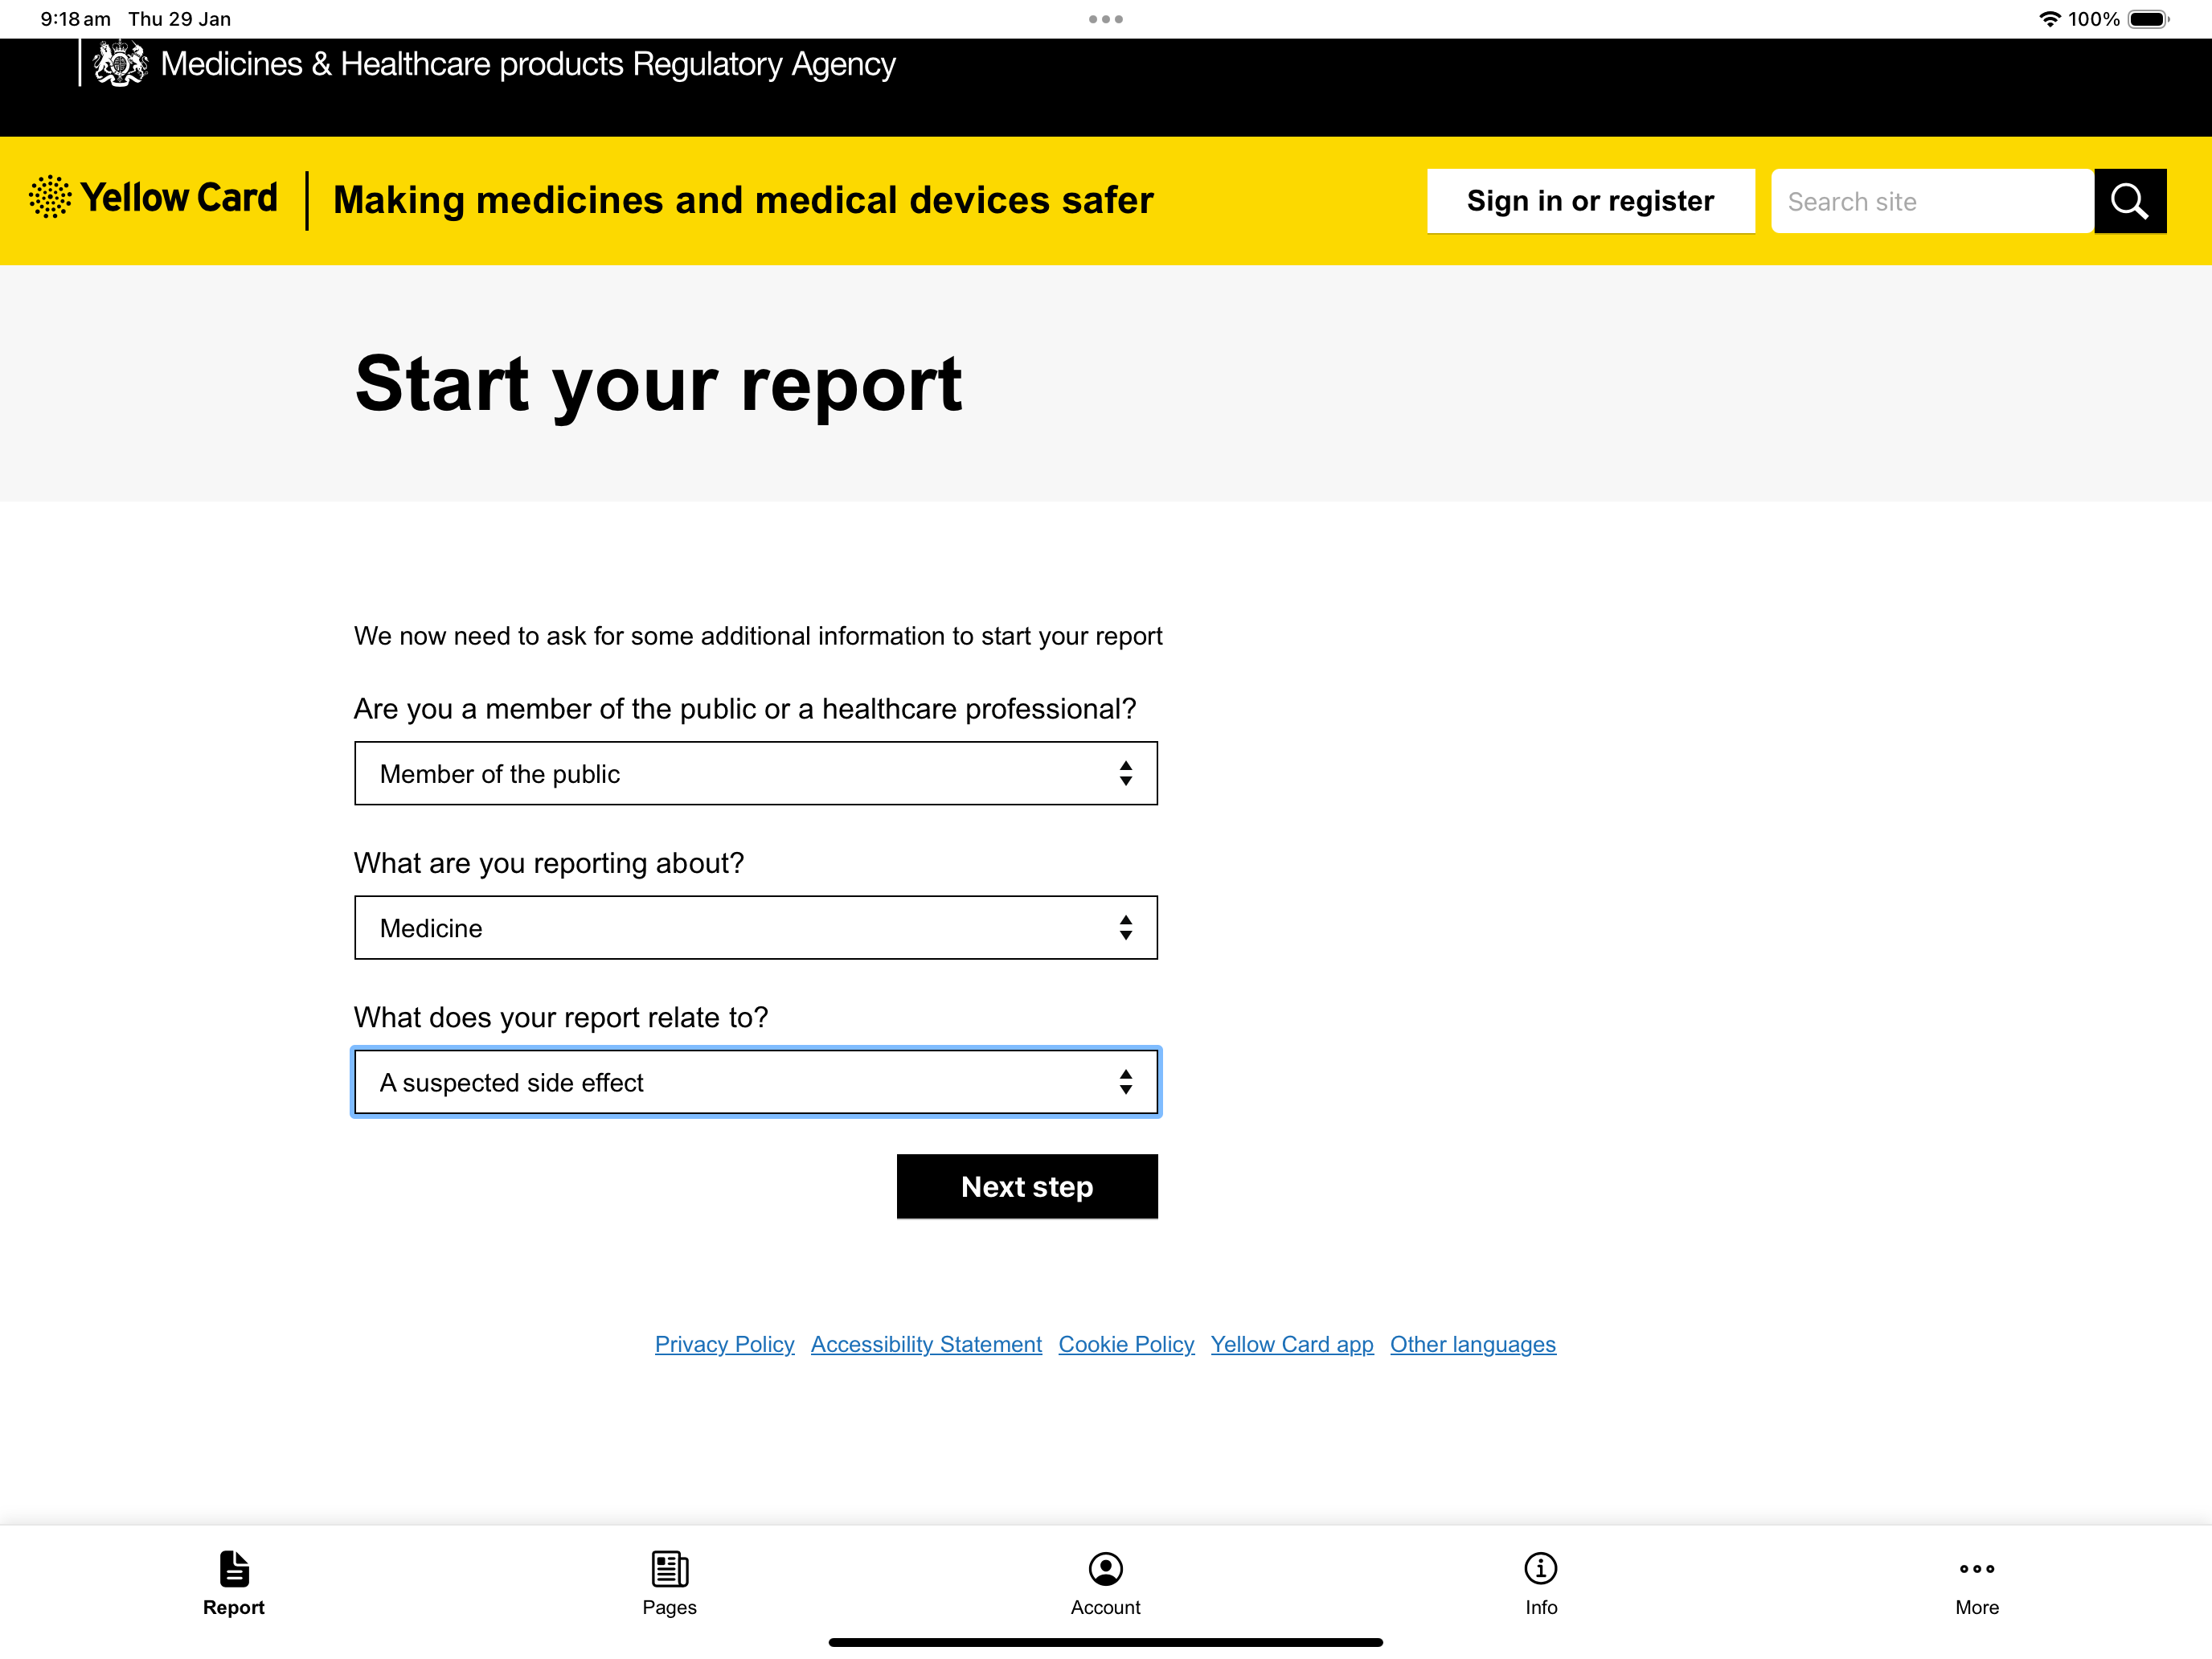Click 'Making medicines and medical devices safer' tagline
Image resolution: width=2212 pixels, height=1659 pixels.
(743, 200)
